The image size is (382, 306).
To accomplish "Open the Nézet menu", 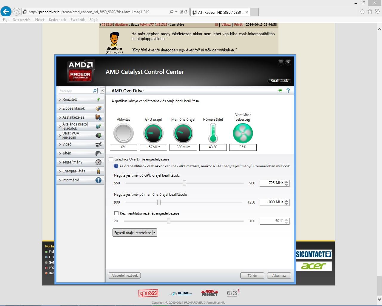I will tap(40, 19).
